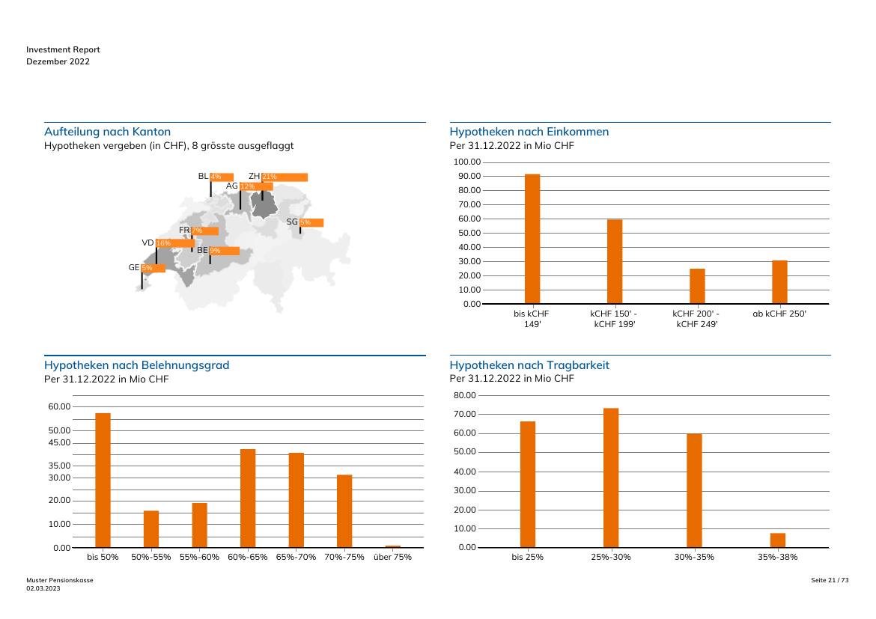Click the SG 5% map flag

311,222
